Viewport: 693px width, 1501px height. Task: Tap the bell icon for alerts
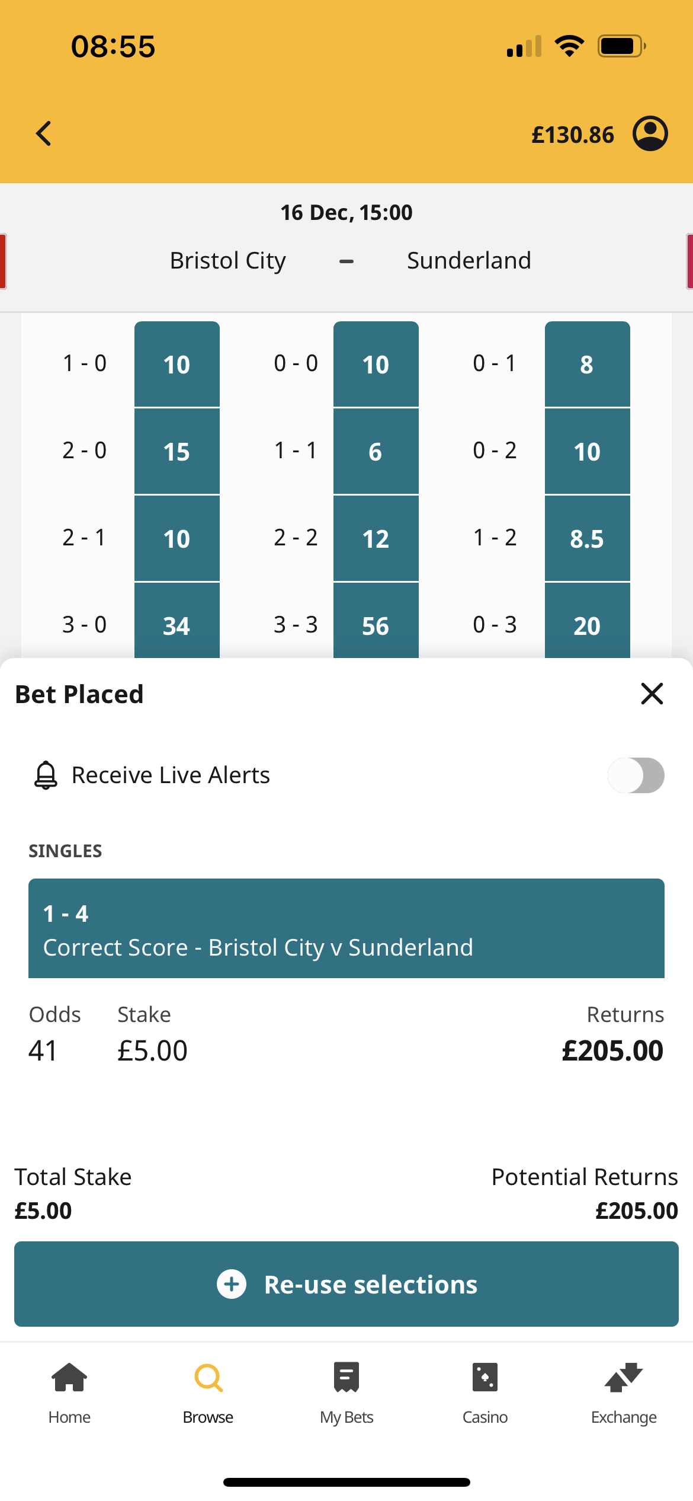(x=46, y=775)
